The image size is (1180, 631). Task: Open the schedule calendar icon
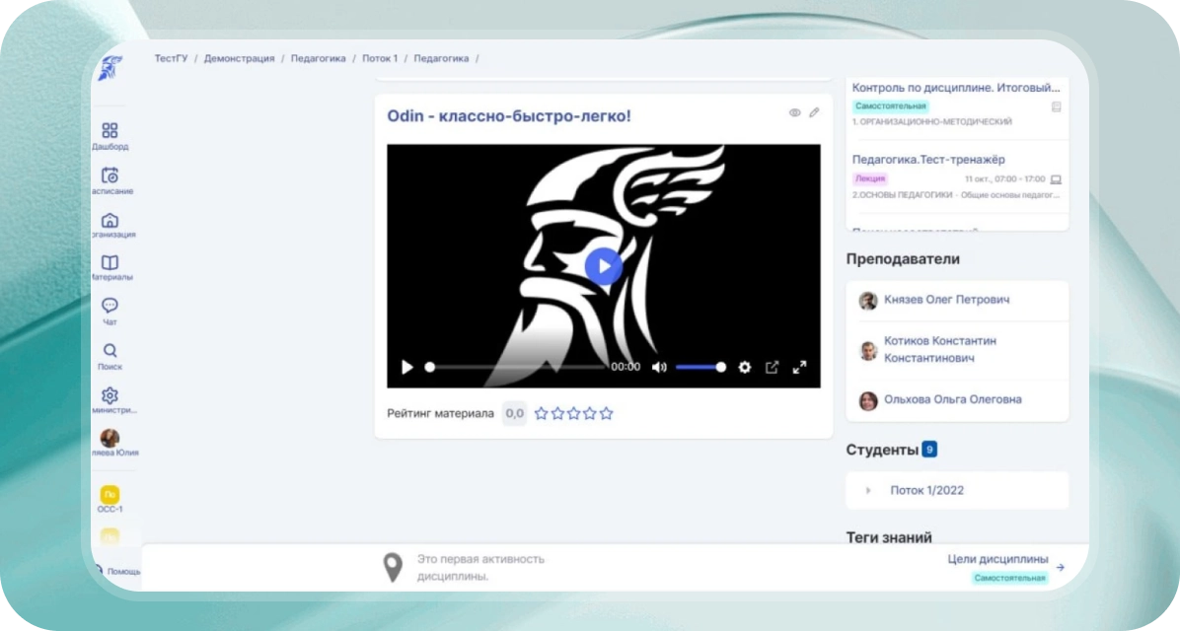point(110,175)
